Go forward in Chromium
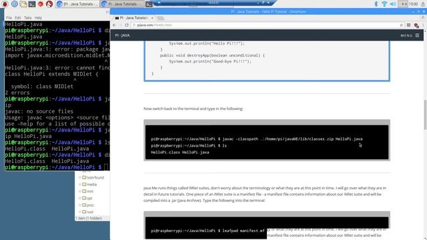The image size is (427, 240). (x=120, y=25)
